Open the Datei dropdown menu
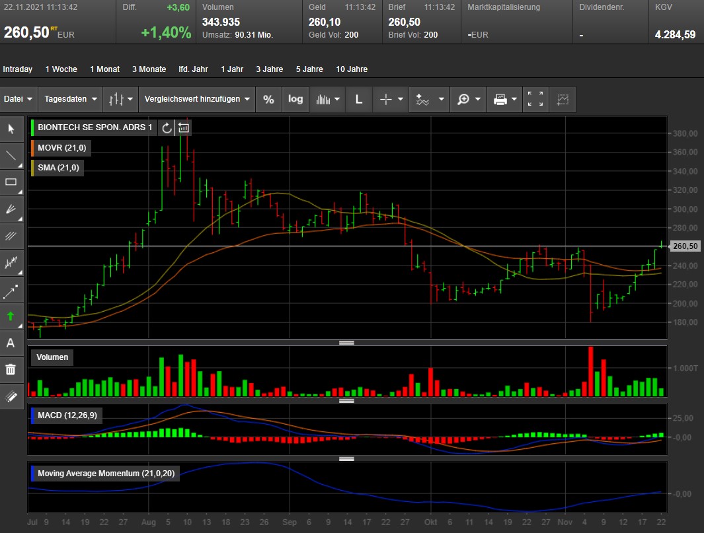Image resolution: width=704 pixels, height=533 pixels. pos(18,99)
